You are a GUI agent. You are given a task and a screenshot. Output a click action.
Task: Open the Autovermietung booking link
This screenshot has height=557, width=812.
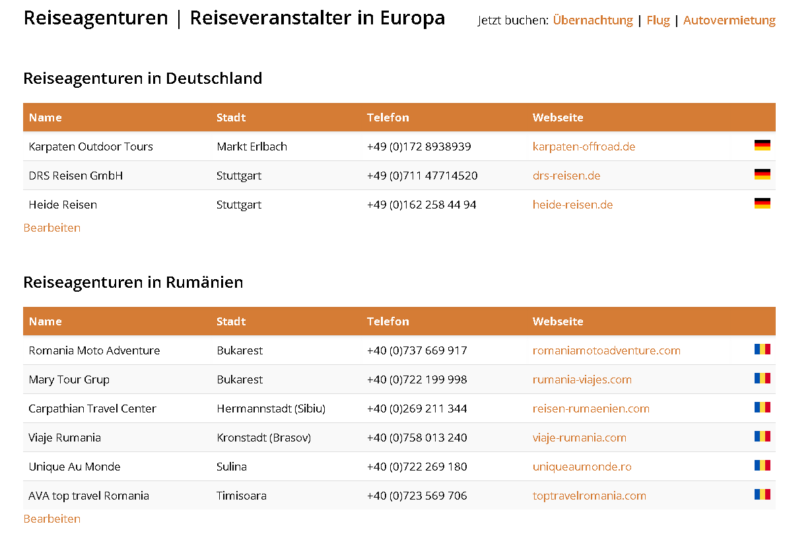pyautogui.click(x=729, y=20)
